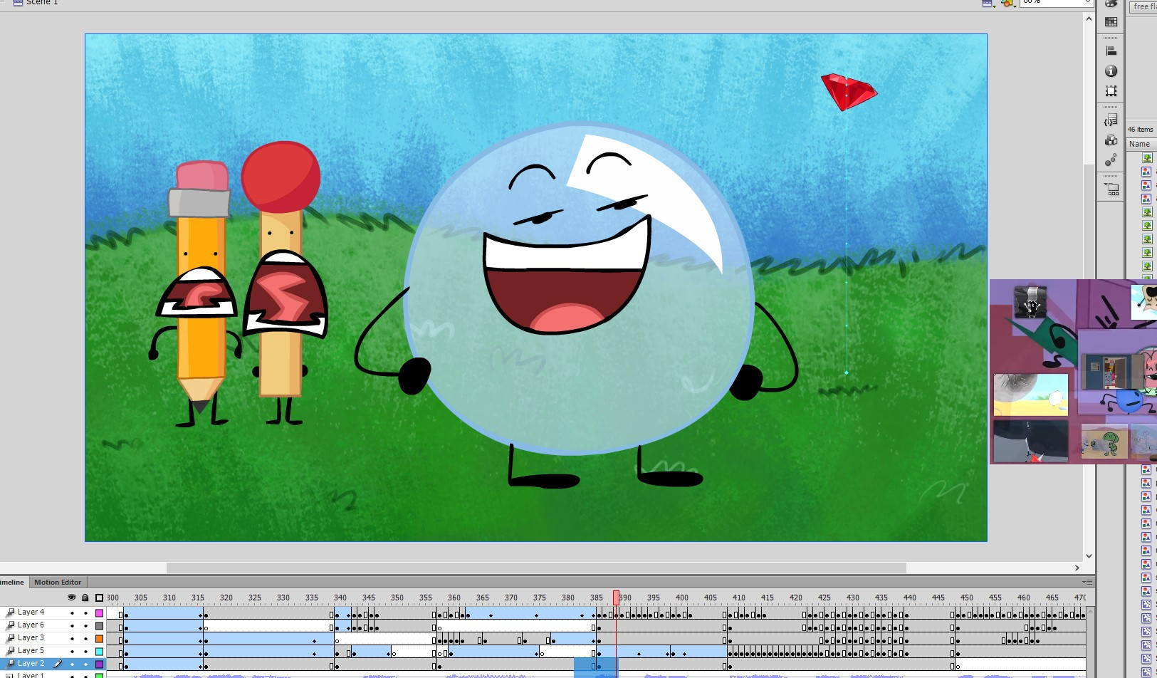Select the Match character on stage
Screen dimensions: 1157x678
(283, 283)
